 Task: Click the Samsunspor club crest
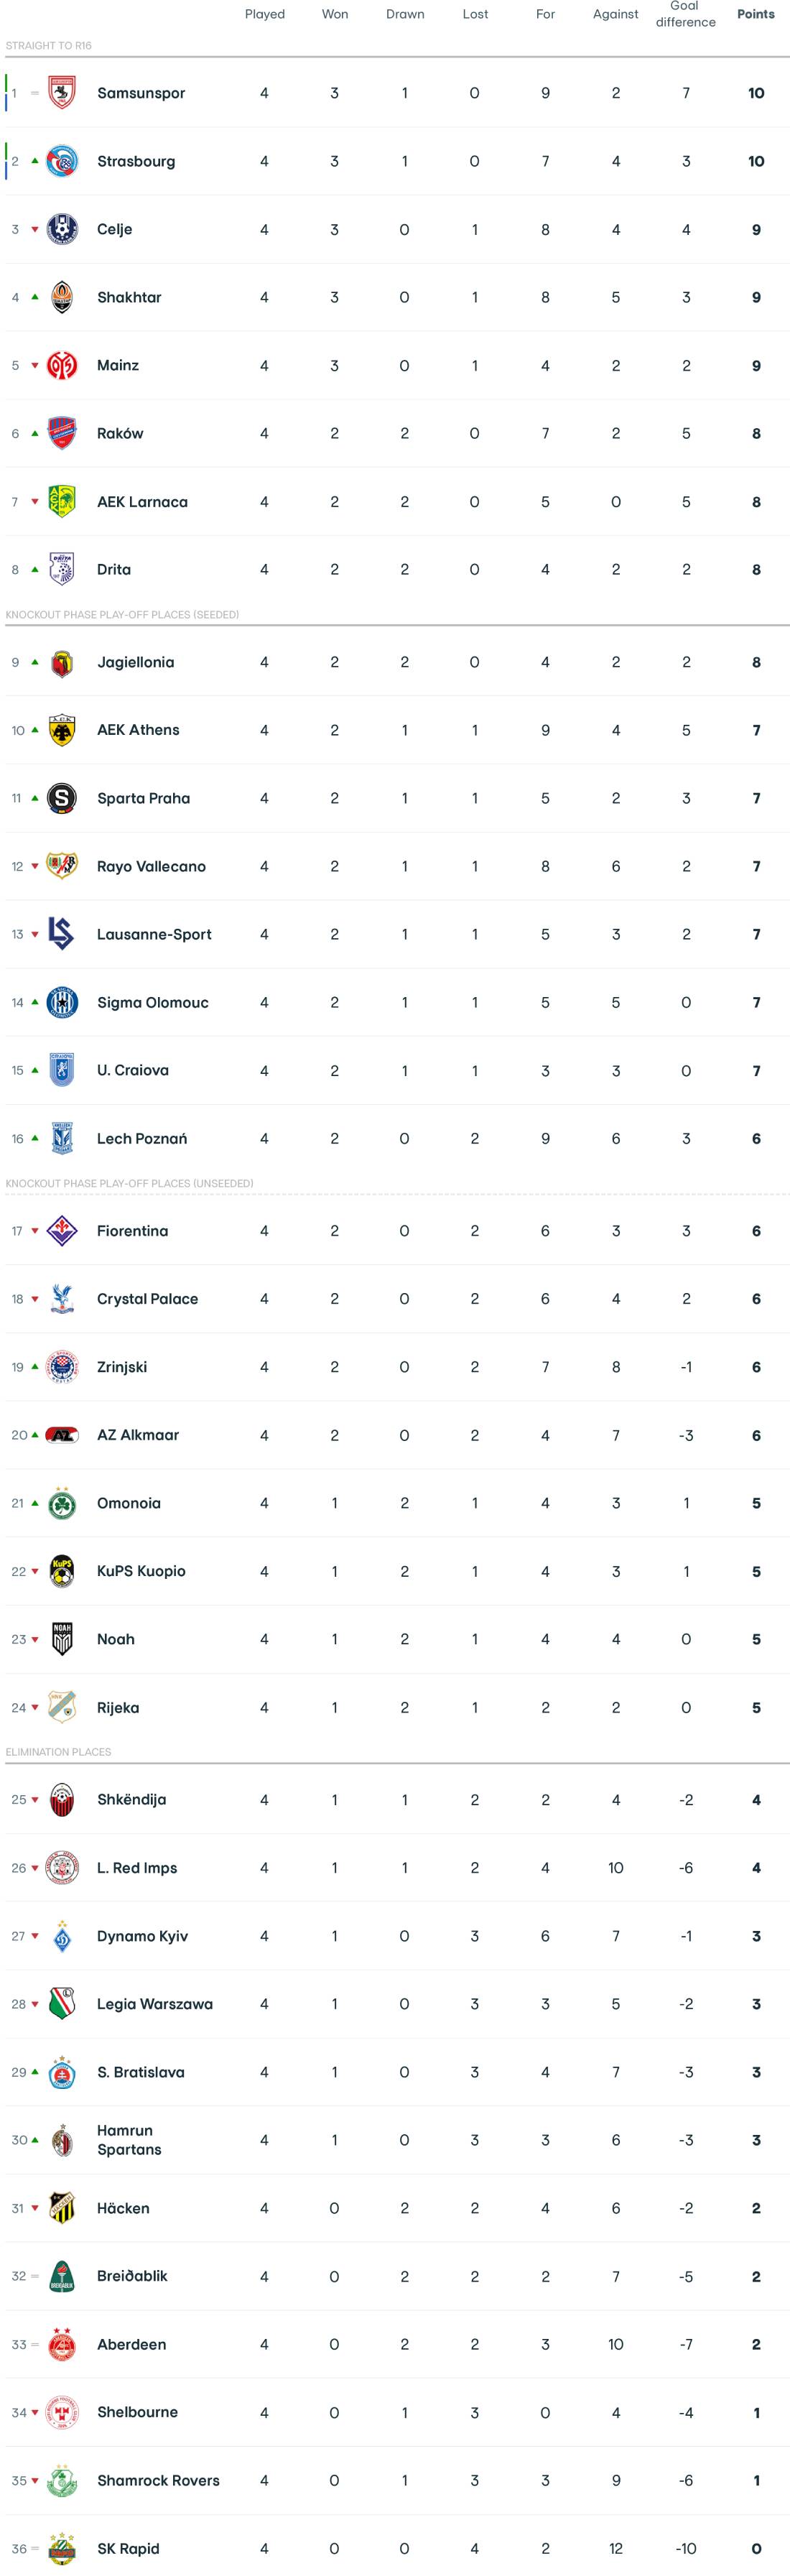62,93
